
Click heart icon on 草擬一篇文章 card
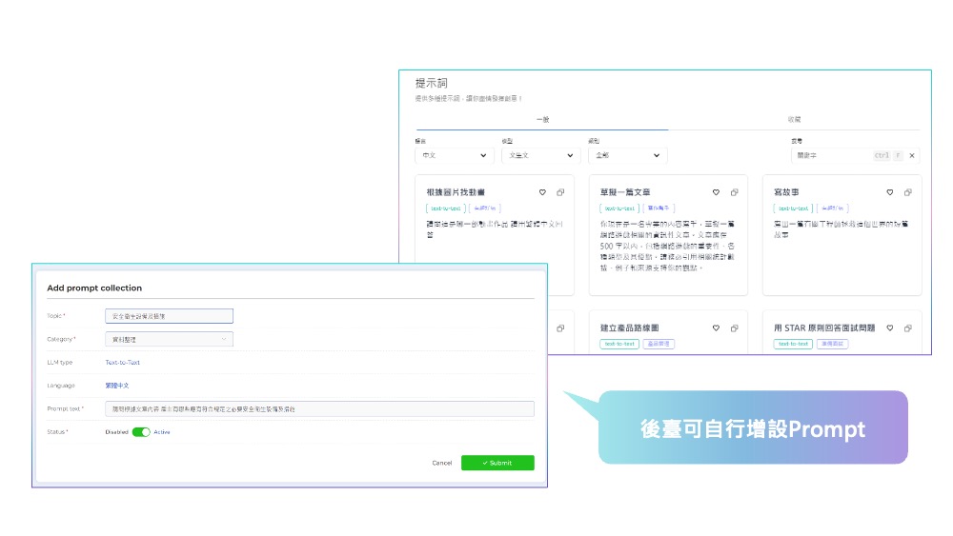pos(716,192)
